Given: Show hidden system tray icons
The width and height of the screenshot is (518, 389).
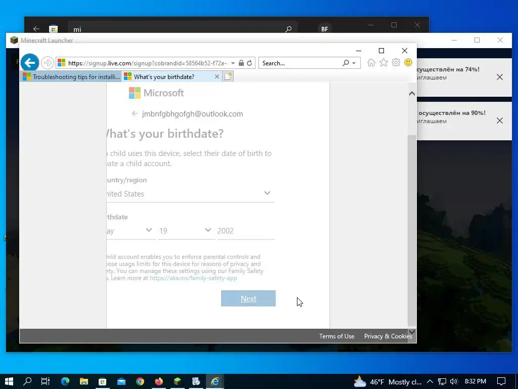Looking at the screenshot, I should 430,381.
